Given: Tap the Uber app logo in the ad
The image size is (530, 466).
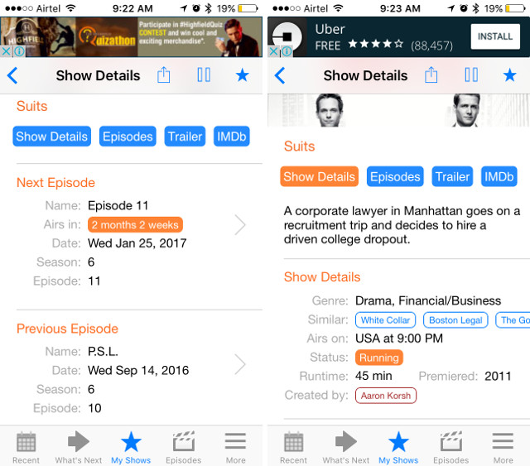Looking at the screenshot, I should pos(287,37).
